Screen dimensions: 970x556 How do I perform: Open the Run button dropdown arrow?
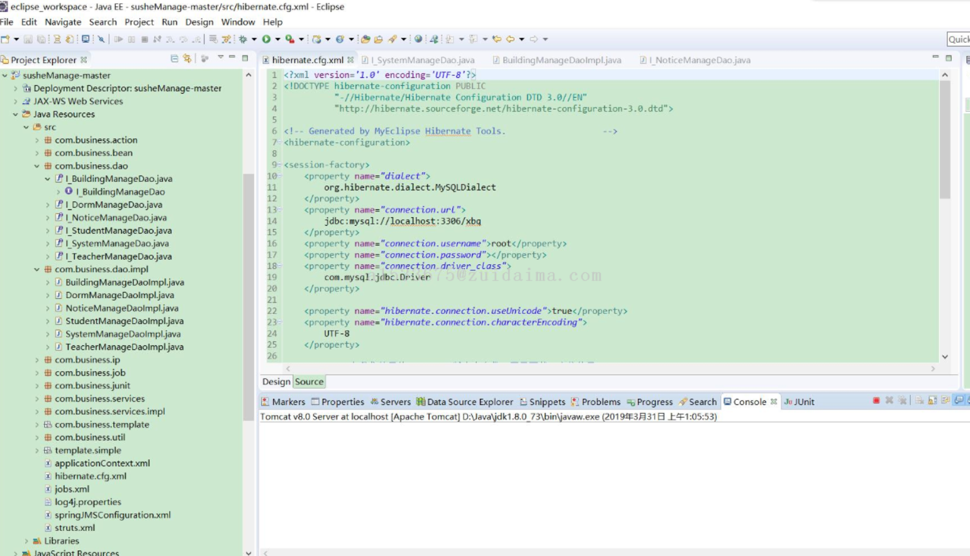[277, 39]
